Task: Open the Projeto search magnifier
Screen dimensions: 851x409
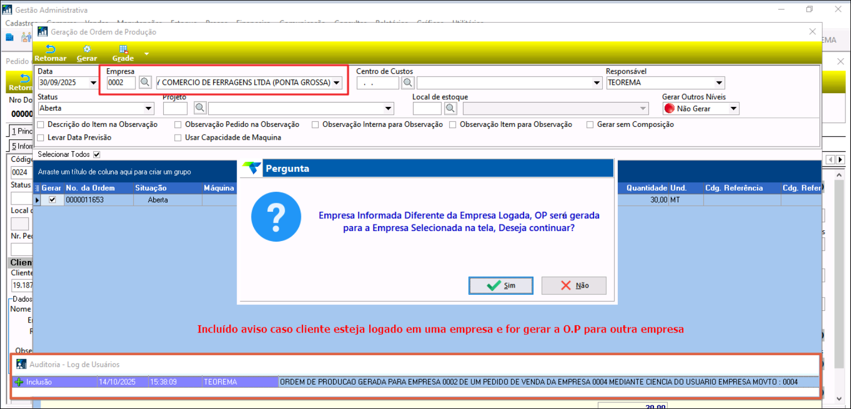Action: (200, 108)
